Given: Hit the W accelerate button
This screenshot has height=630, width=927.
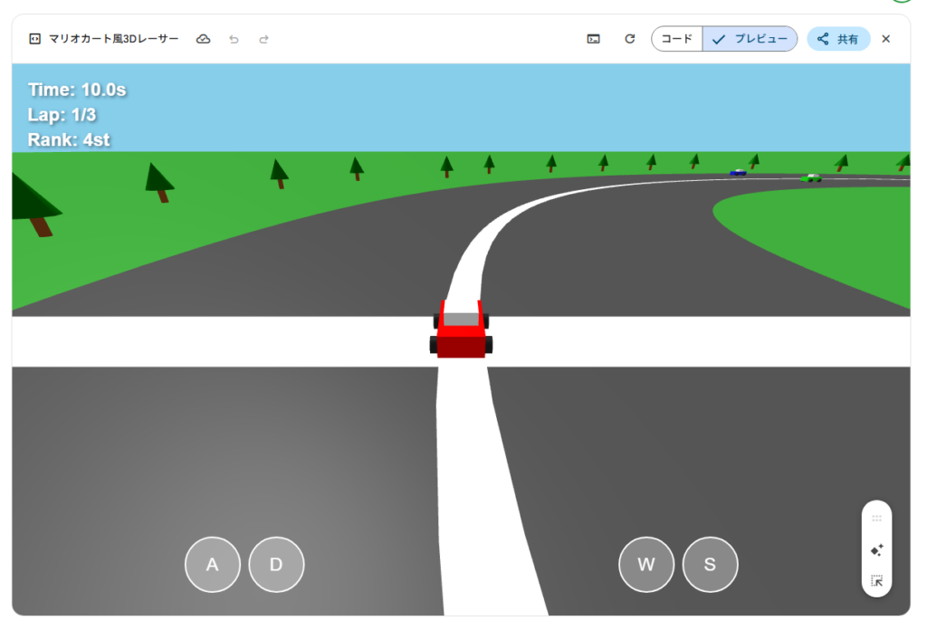Looking at the screenshot, I should coord(646,565).
